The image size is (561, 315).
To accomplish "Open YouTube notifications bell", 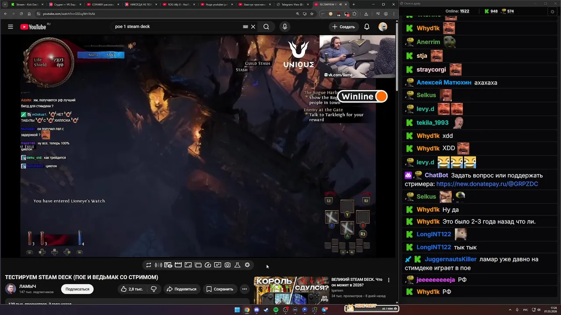I will coord(367,27).
